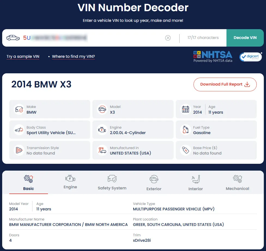The width and height of the screenshot is (266, 251).
Task: Click the 2.00.0L 4-Cylinder engine value
Action: pos(128,133)
